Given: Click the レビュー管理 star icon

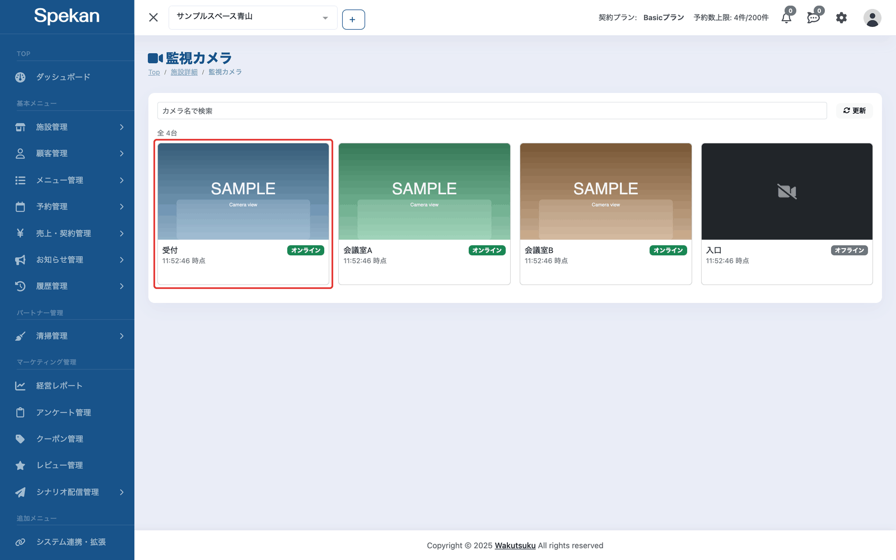Looking at the screenshot, I should 20,465.
